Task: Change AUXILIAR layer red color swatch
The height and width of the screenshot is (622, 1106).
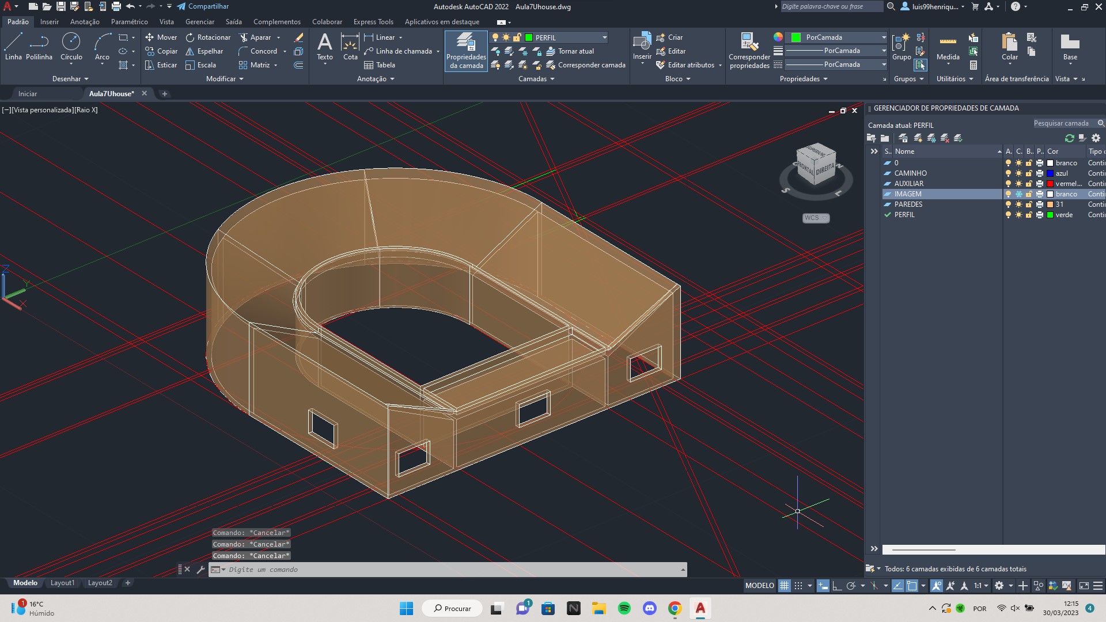Action: pos(1050,184)
